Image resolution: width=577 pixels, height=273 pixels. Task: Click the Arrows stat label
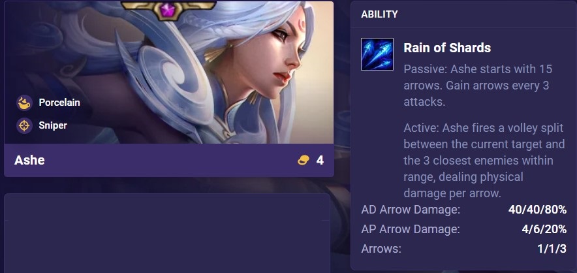(381, 249)
